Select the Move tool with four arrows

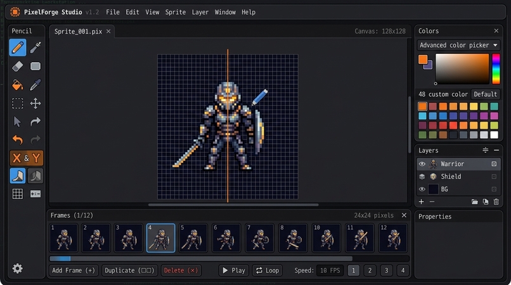point(36,104)
